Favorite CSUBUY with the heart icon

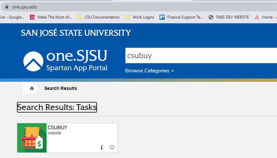point(112,147)
